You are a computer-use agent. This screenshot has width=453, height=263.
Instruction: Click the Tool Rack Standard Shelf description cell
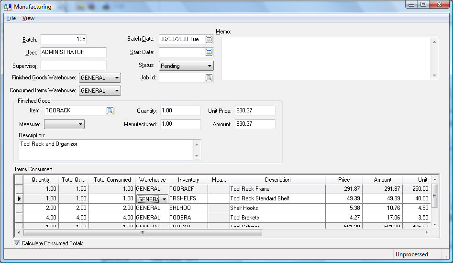click(277, 198)
